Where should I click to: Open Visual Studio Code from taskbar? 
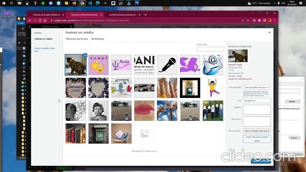pos(90,3)
